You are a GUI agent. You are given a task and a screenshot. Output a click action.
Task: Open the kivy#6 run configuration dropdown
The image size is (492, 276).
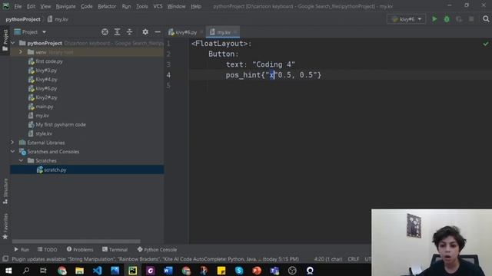[406, 19]
